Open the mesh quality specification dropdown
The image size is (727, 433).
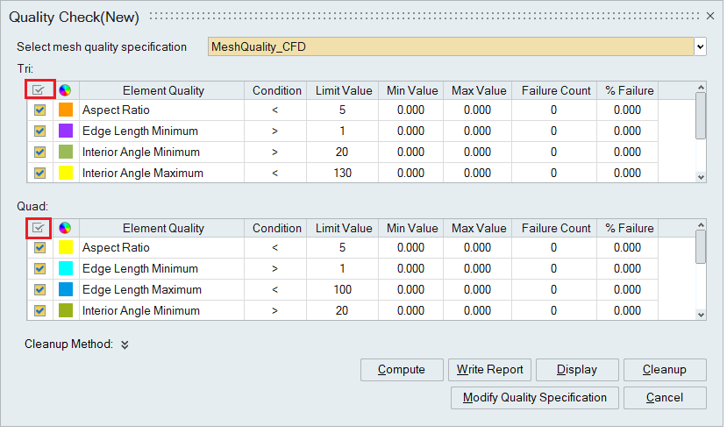click(699, 46)
